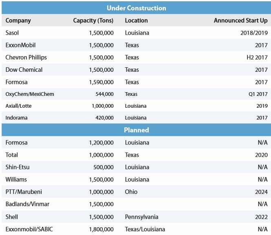The image size is (271, 235).
Task: Click the 'H2 2017' start up value
Action: 257,58
